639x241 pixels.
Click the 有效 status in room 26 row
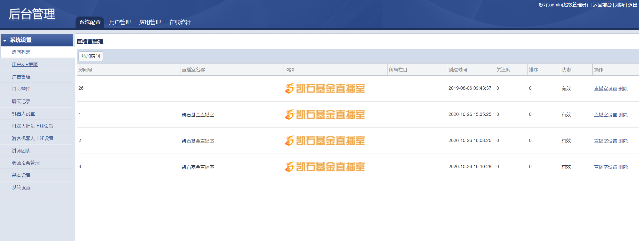[566, 88]
